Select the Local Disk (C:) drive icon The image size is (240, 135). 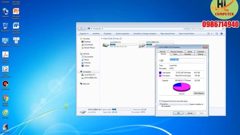pyautogui.click(x=106, y=45)
